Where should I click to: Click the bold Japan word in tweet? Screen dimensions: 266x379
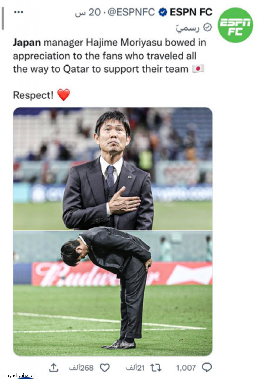coord(27,42)
